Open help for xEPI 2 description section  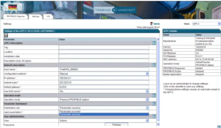point(154,43)
